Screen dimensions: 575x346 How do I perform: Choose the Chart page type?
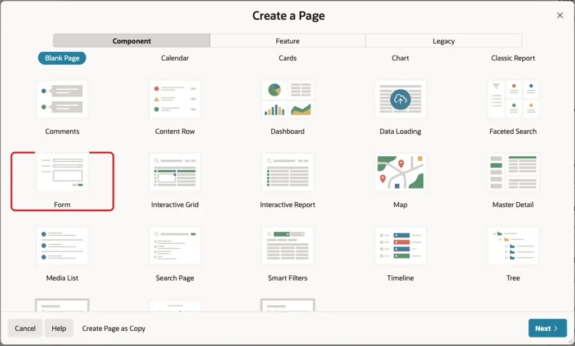[x=400, y=58]
